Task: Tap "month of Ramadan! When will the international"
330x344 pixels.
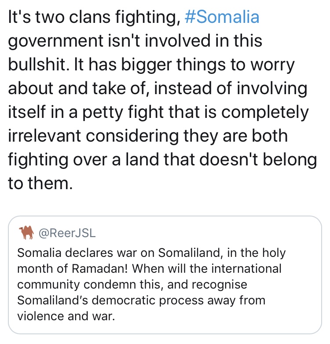Action: [149, 268]
